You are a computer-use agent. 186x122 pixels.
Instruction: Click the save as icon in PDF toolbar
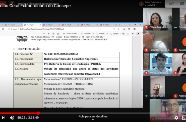[x=133, y=34]
